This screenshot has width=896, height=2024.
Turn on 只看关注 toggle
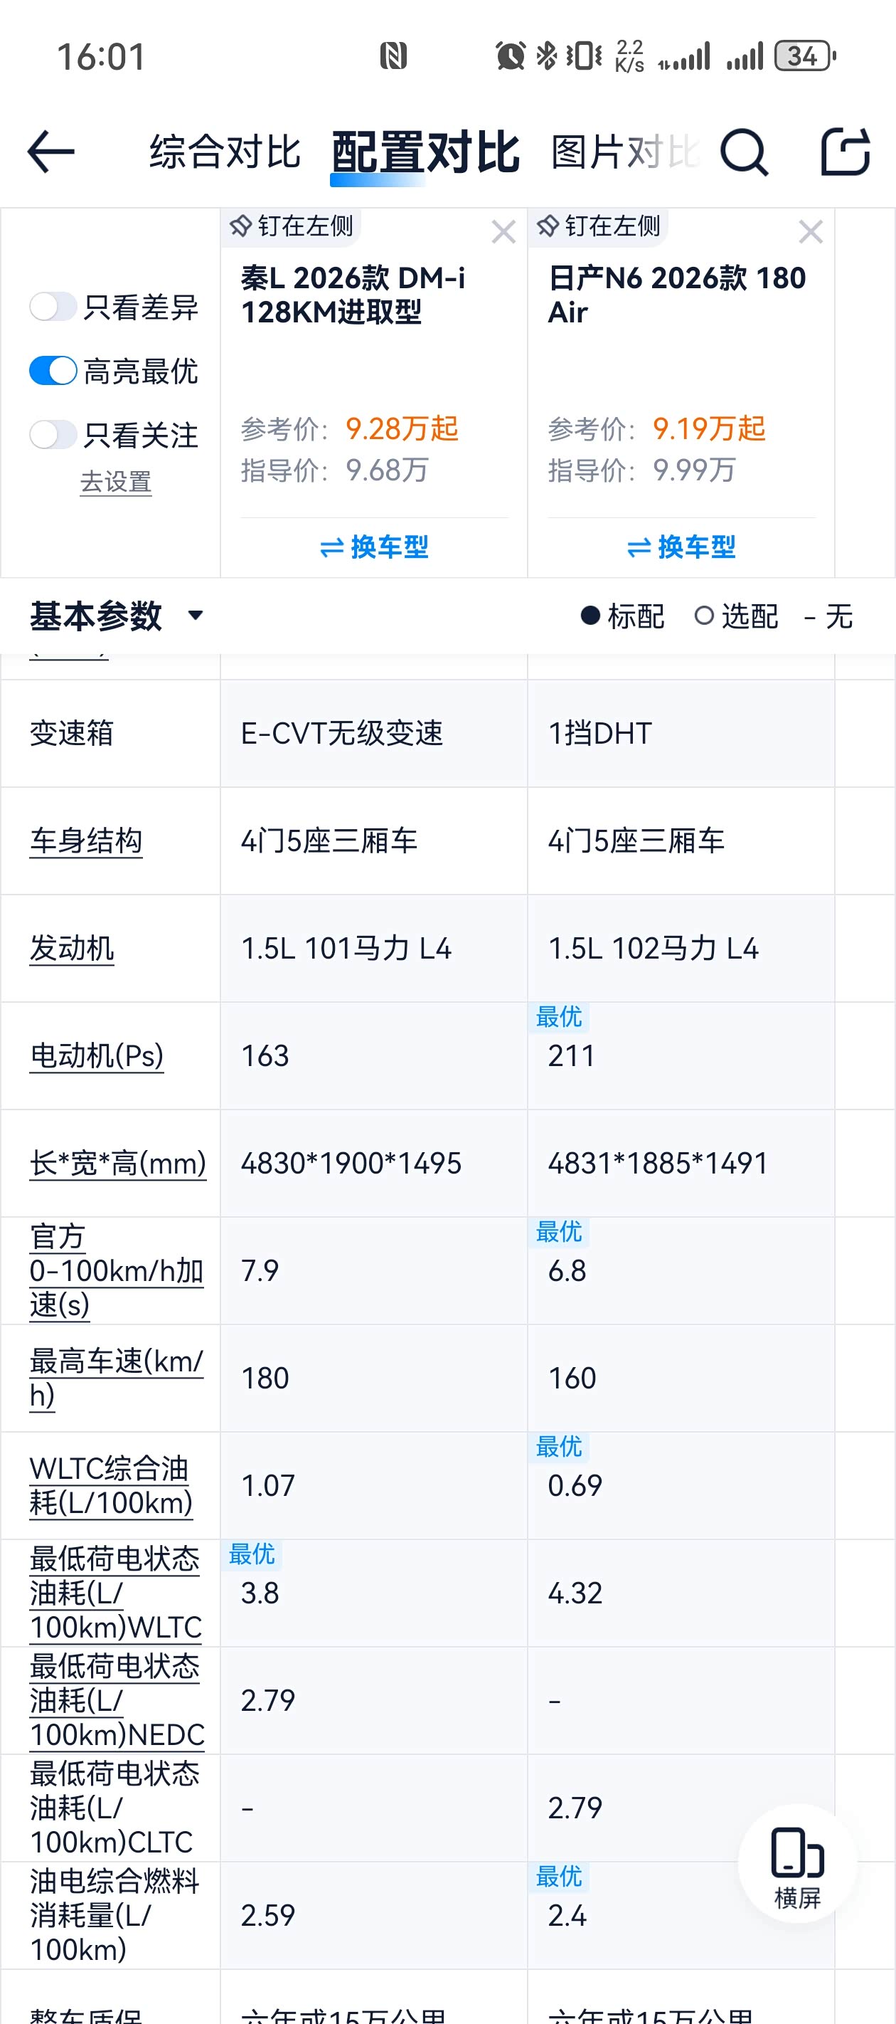coord(53,435)
